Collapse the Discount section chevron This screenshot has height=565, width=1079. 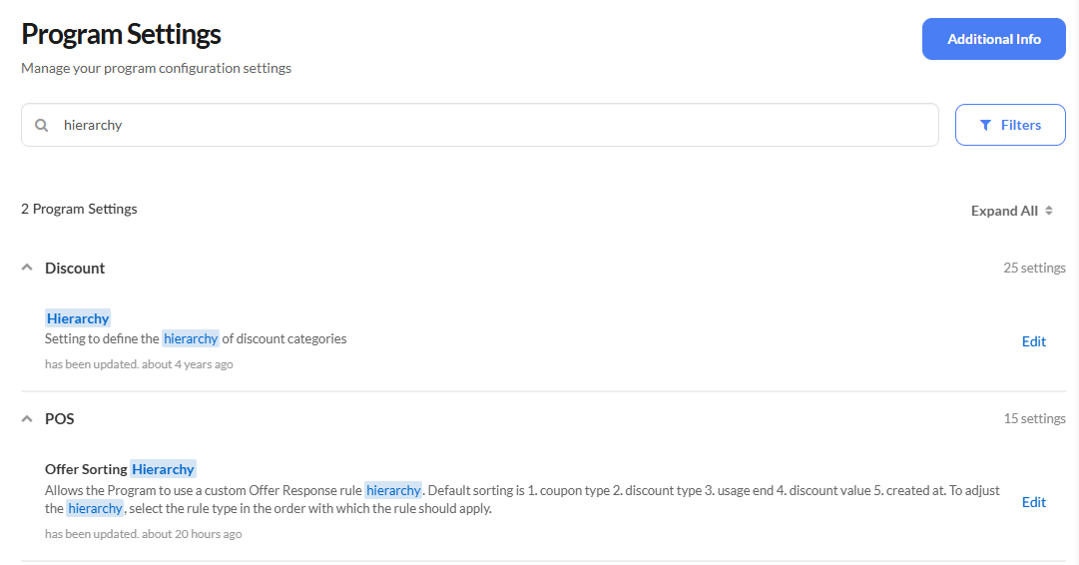click(x=28, y=268)
